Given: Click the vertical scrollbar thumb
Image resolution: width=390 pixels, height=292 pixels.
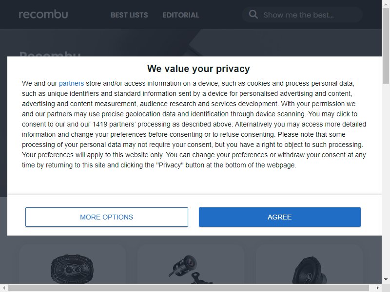Looking at the screenshot, I should (x=386, y=46).
